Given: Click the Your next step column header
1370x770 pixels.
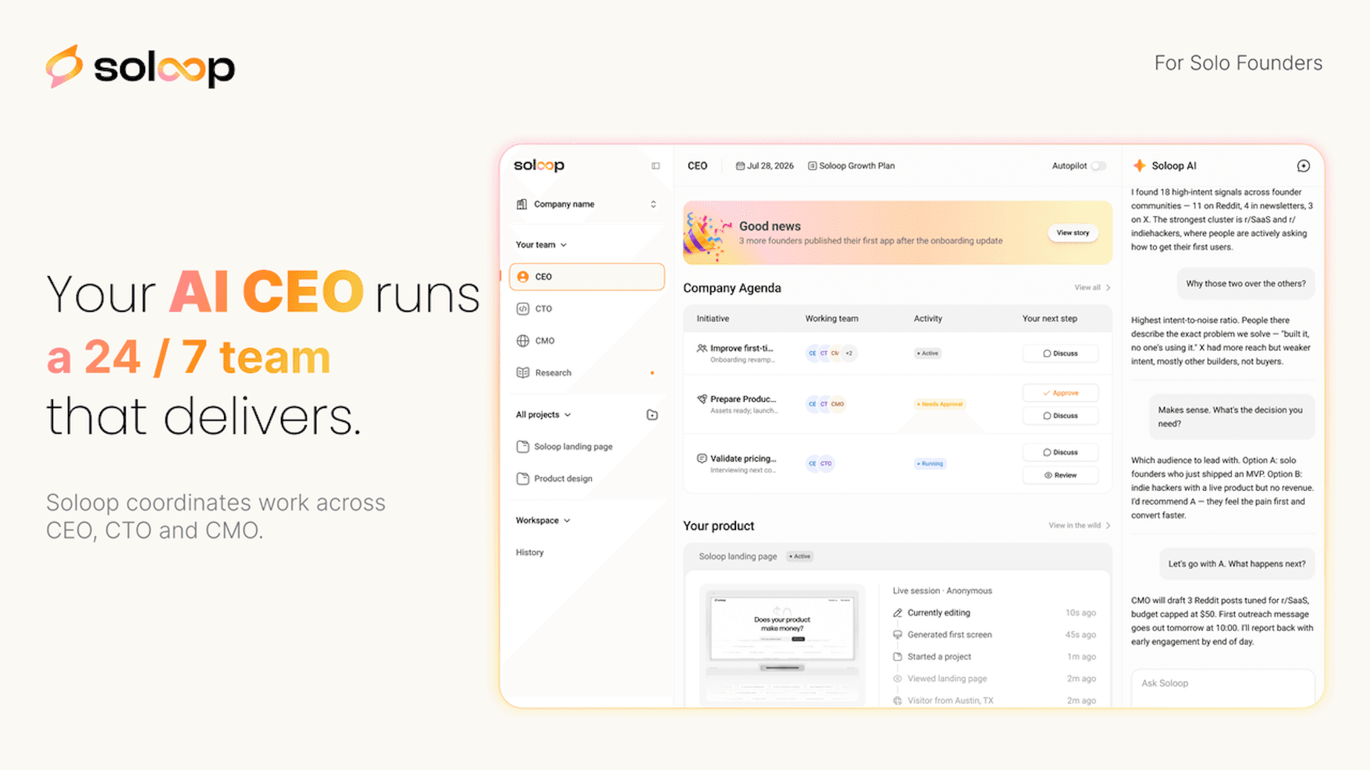Looking at the screenshot, I should (1050, 319).
